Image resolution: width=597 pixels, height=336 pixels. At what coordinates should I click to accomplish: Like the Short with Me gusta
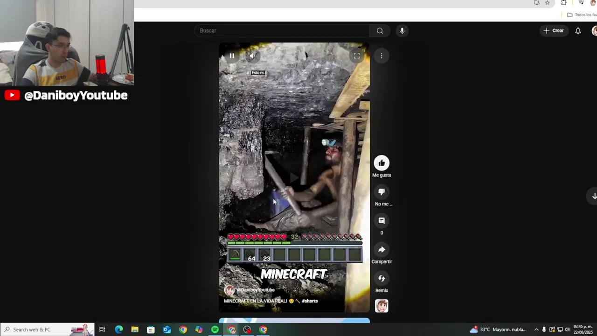(x=382, y=163)
